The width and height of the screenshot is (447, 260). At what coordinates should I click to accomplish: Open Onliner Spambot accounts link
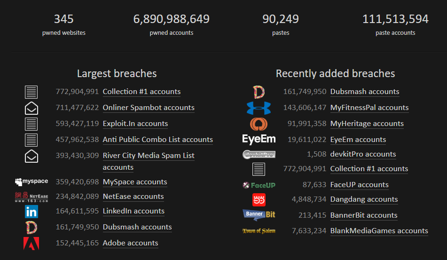pos(149,108)
